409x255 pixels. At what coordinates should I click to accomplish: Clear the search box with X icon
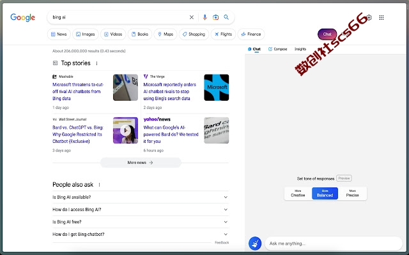(x=192, y=17)
